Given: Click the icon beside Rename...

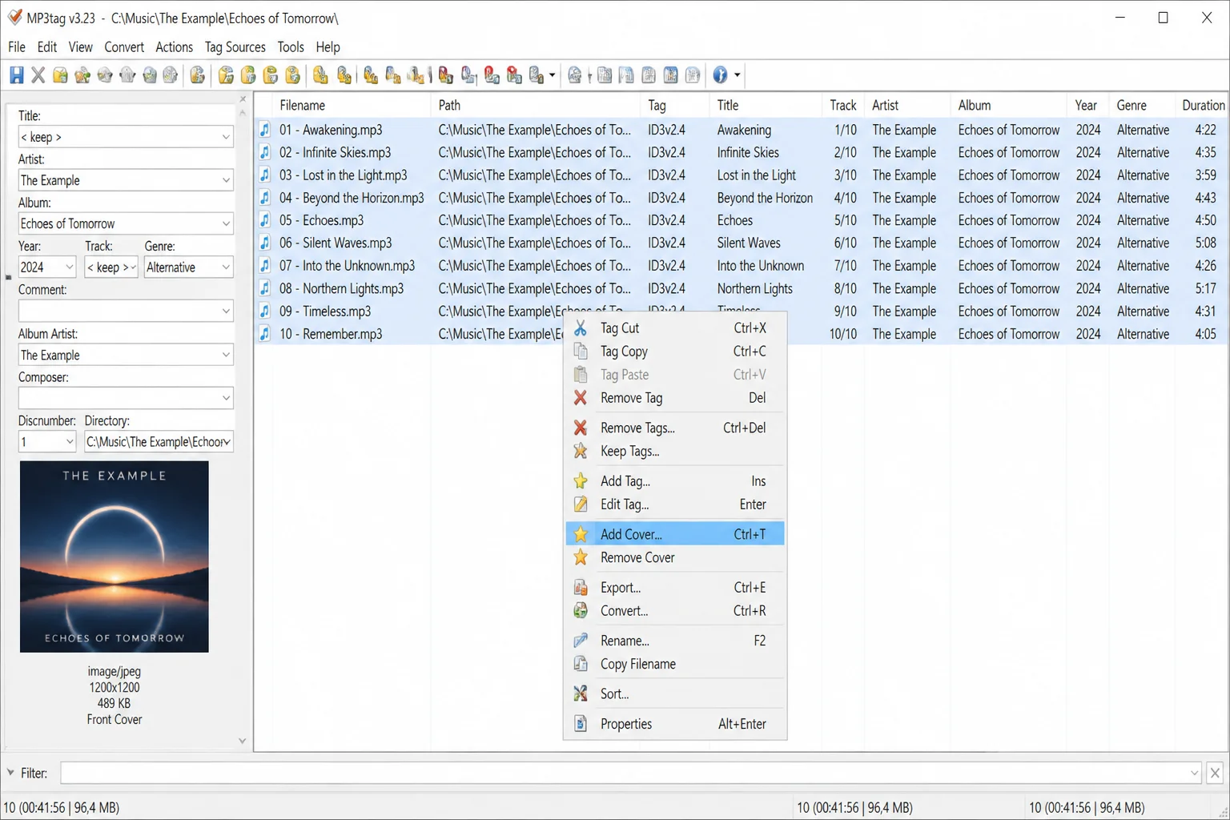Looking at the screenshot, I should (x=581, y=641).
